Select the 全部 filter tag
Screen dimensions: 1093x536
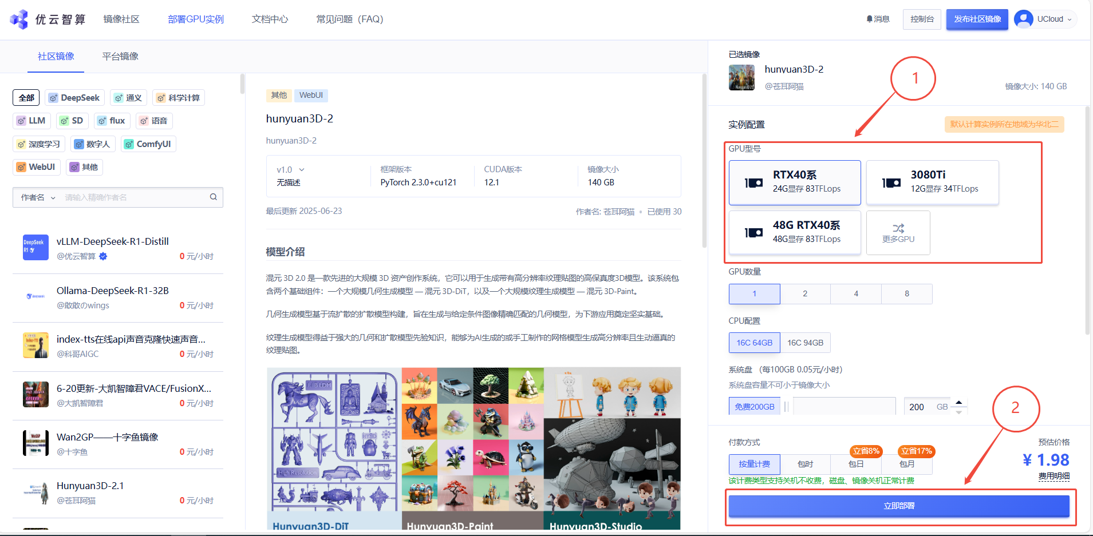pos(26,98)
